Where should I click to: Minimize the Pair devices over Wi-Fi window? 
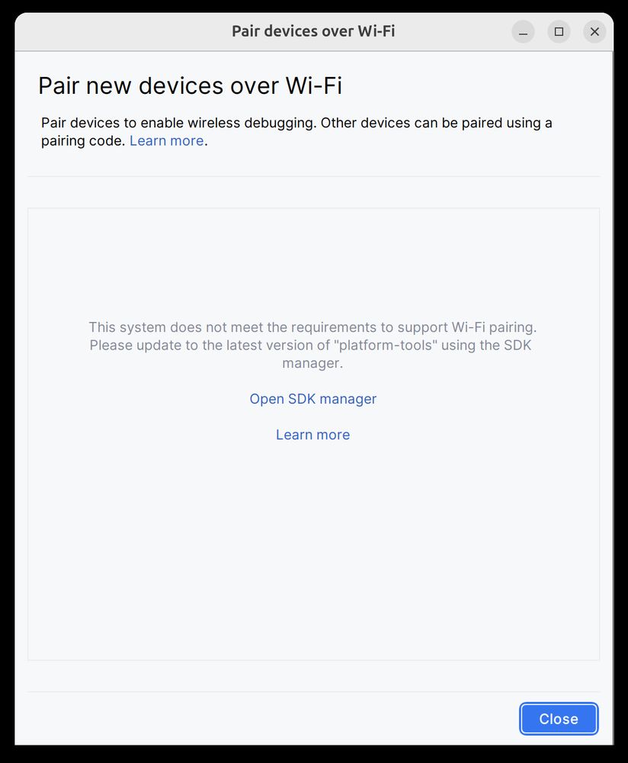point(523,31)
